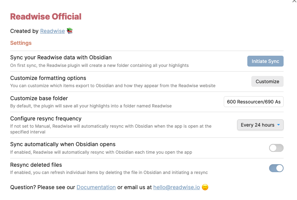Click the 'Sync your Readwise data with Obsidian' title
The width and height of the screenshot is (297, 200).
[61, 58]
